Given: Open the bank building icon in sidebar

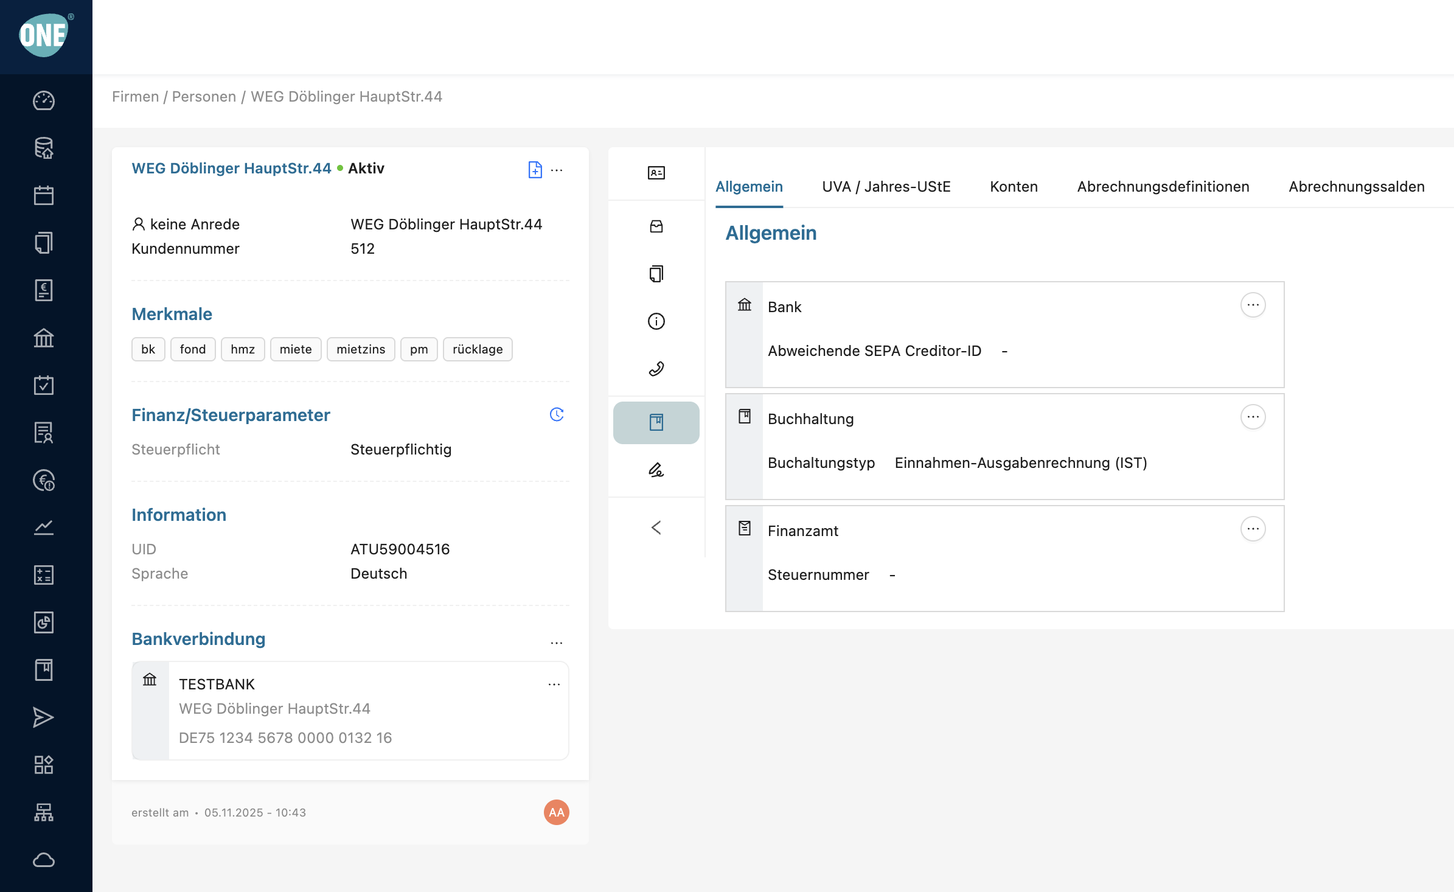Looking at the screenshot, I should pyautogui.click(x=44, y=338).
